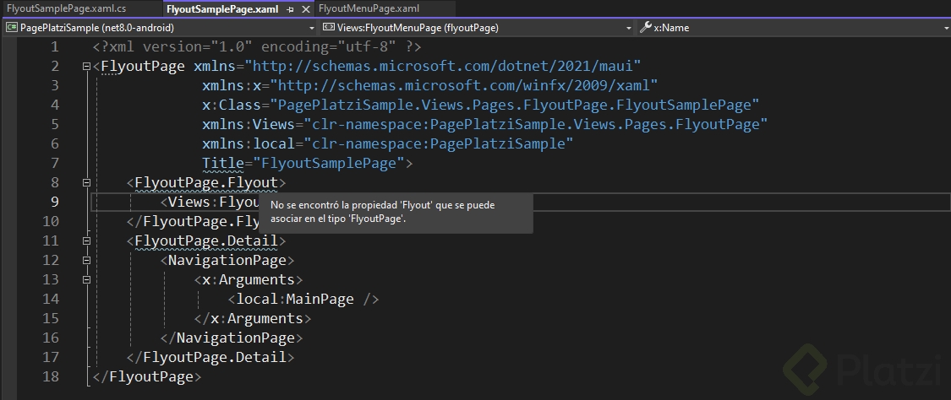Click the closing FlyoutPage.Detail tag
This screenshot has width=951, height=400.
click(210, 357)
